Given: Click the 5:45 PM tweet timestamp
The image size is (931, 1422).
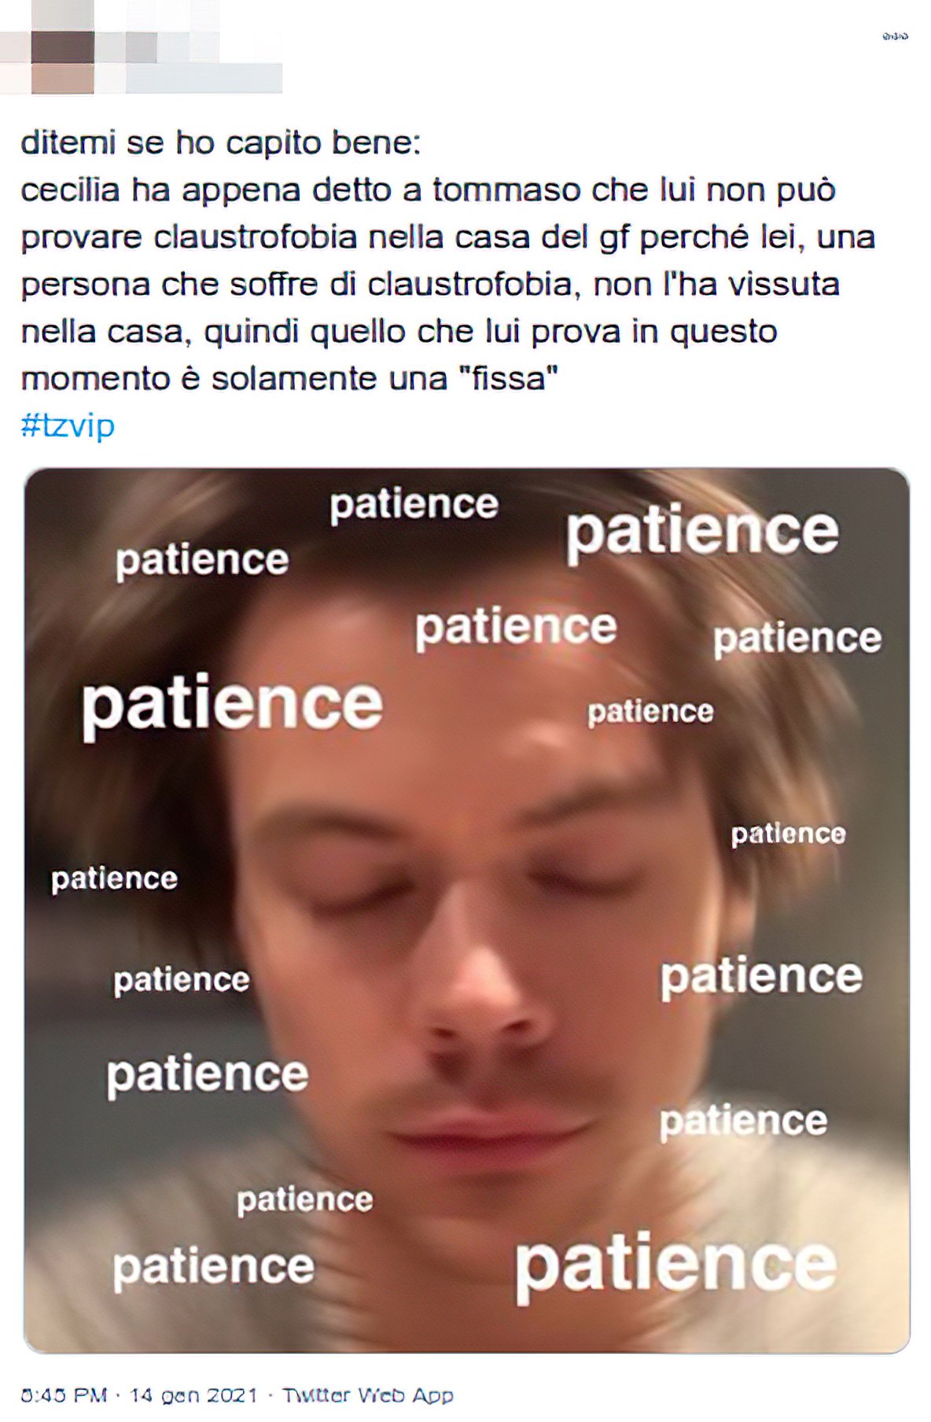Looking at the screenshot, I should click(x=64, y=1395).
